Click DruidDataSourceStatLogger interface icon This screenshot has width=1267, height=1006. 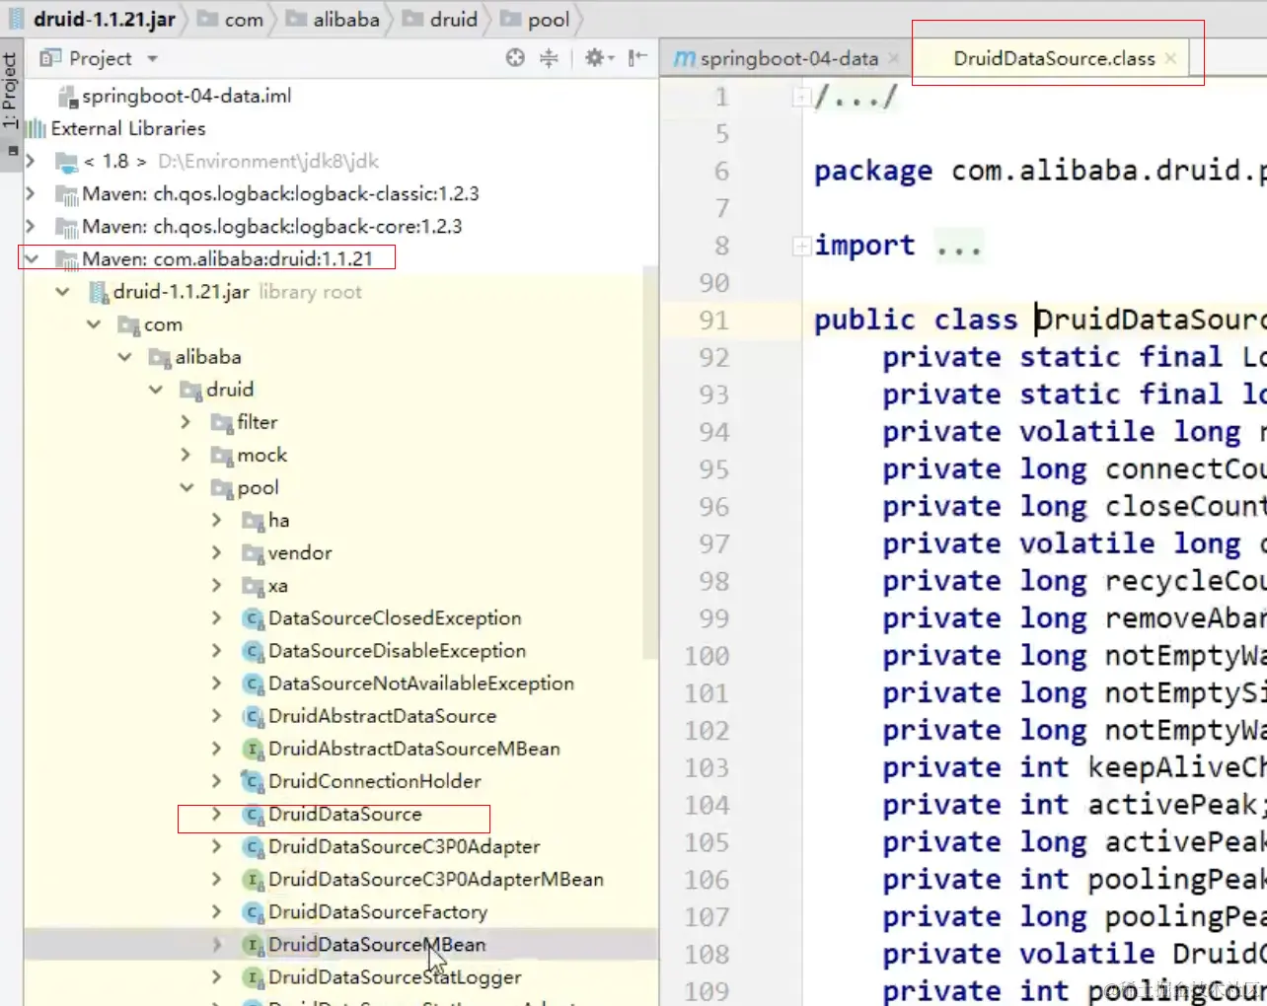click(x=253, y=976)
